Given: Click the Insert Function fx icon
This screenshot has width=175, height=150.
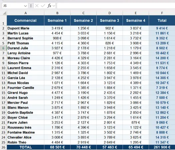Looking at the screenshot, I should [49, 6].
